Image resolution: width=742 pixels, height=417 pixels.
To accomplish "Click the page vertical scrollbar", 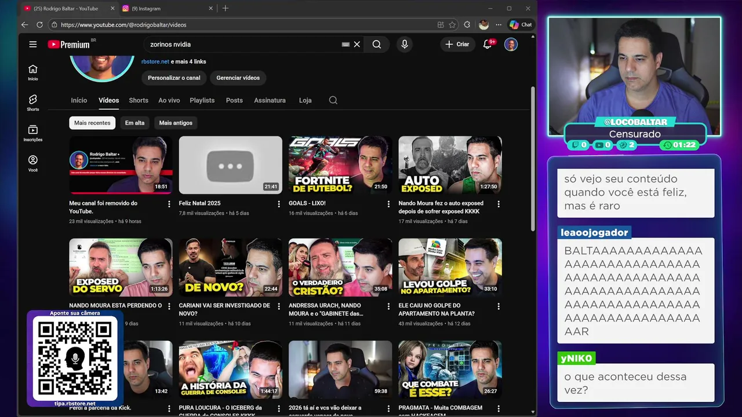I will pyautogui.click(x=533, y=158).
